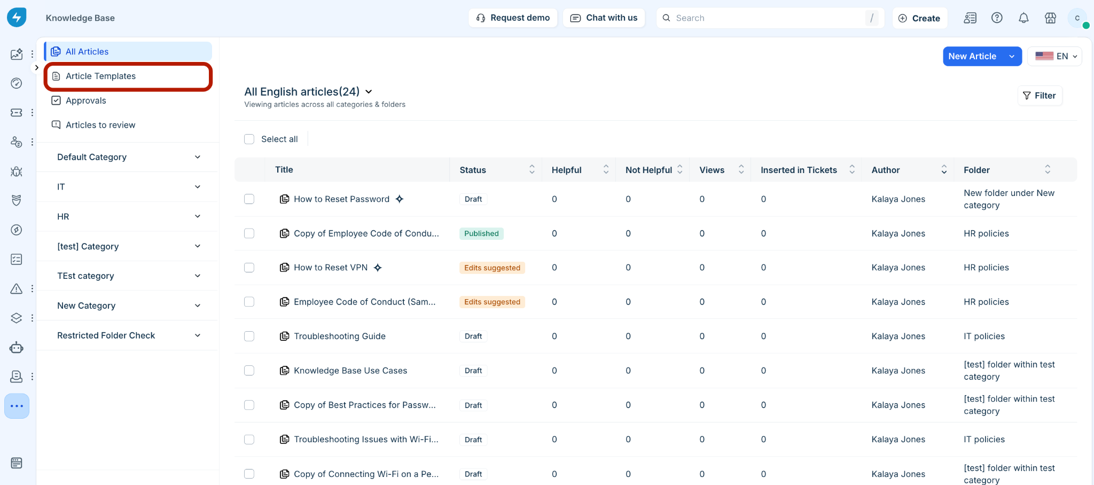
Task: Select the Troubleshooting Guide row checkbox
Action: click(249, 336)
